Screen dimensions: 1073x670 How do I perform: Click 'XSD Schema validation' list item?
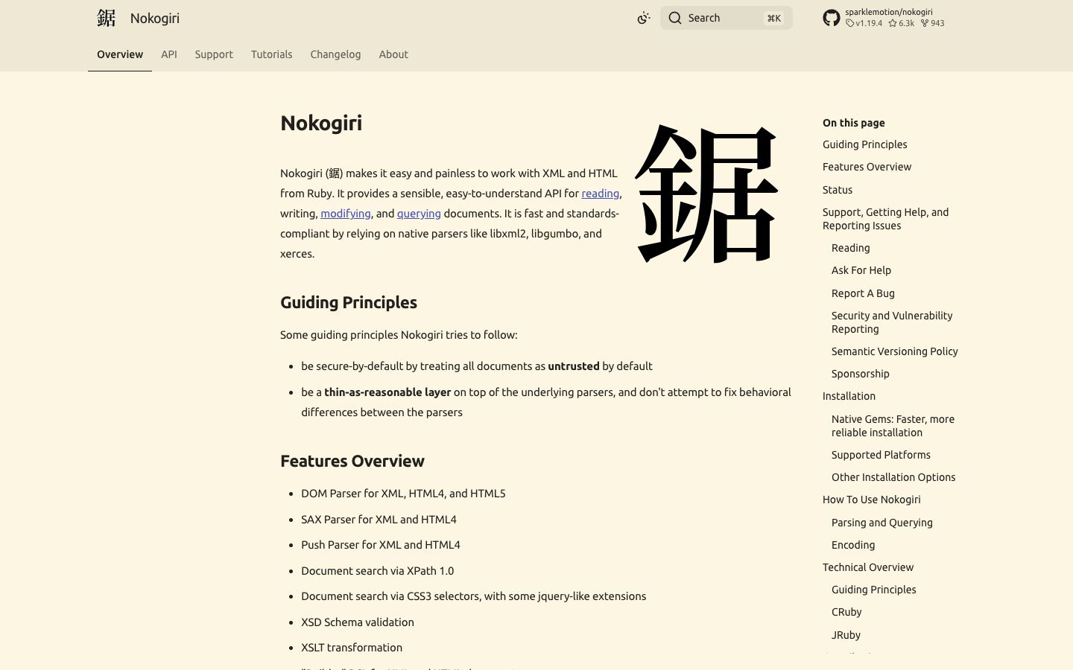pos(358,622)
